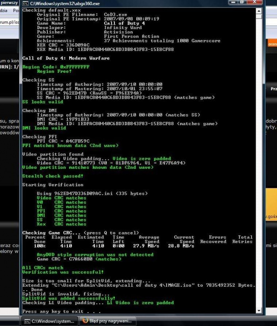Click console scrollbar up arrow
The height and width of the screenshot is (326, 277).
pyautogui.click(x=259, y=11)
